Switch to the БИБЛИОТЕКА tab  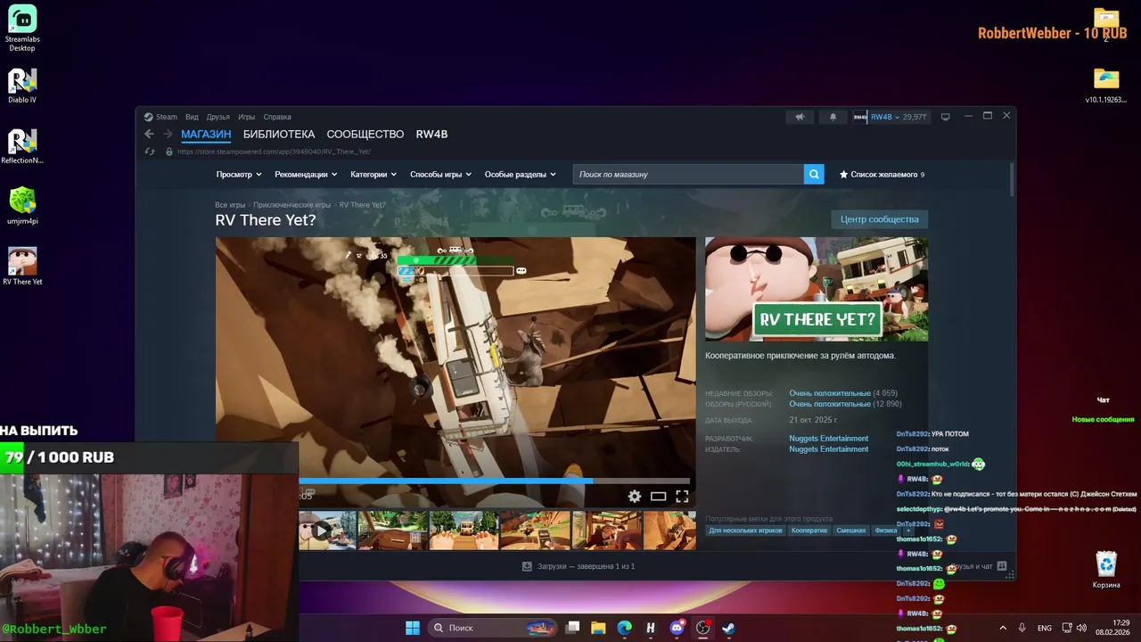coord(279,134)
